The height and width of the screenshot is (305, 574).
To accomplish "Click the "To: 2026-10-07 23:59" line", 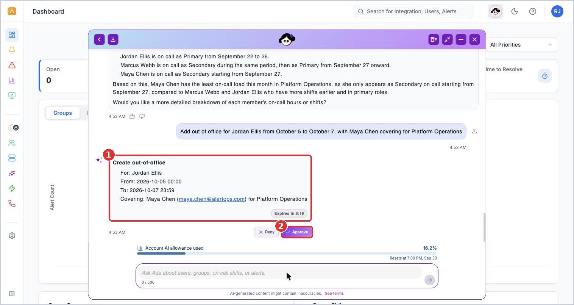I will click(x=147, y=190).
